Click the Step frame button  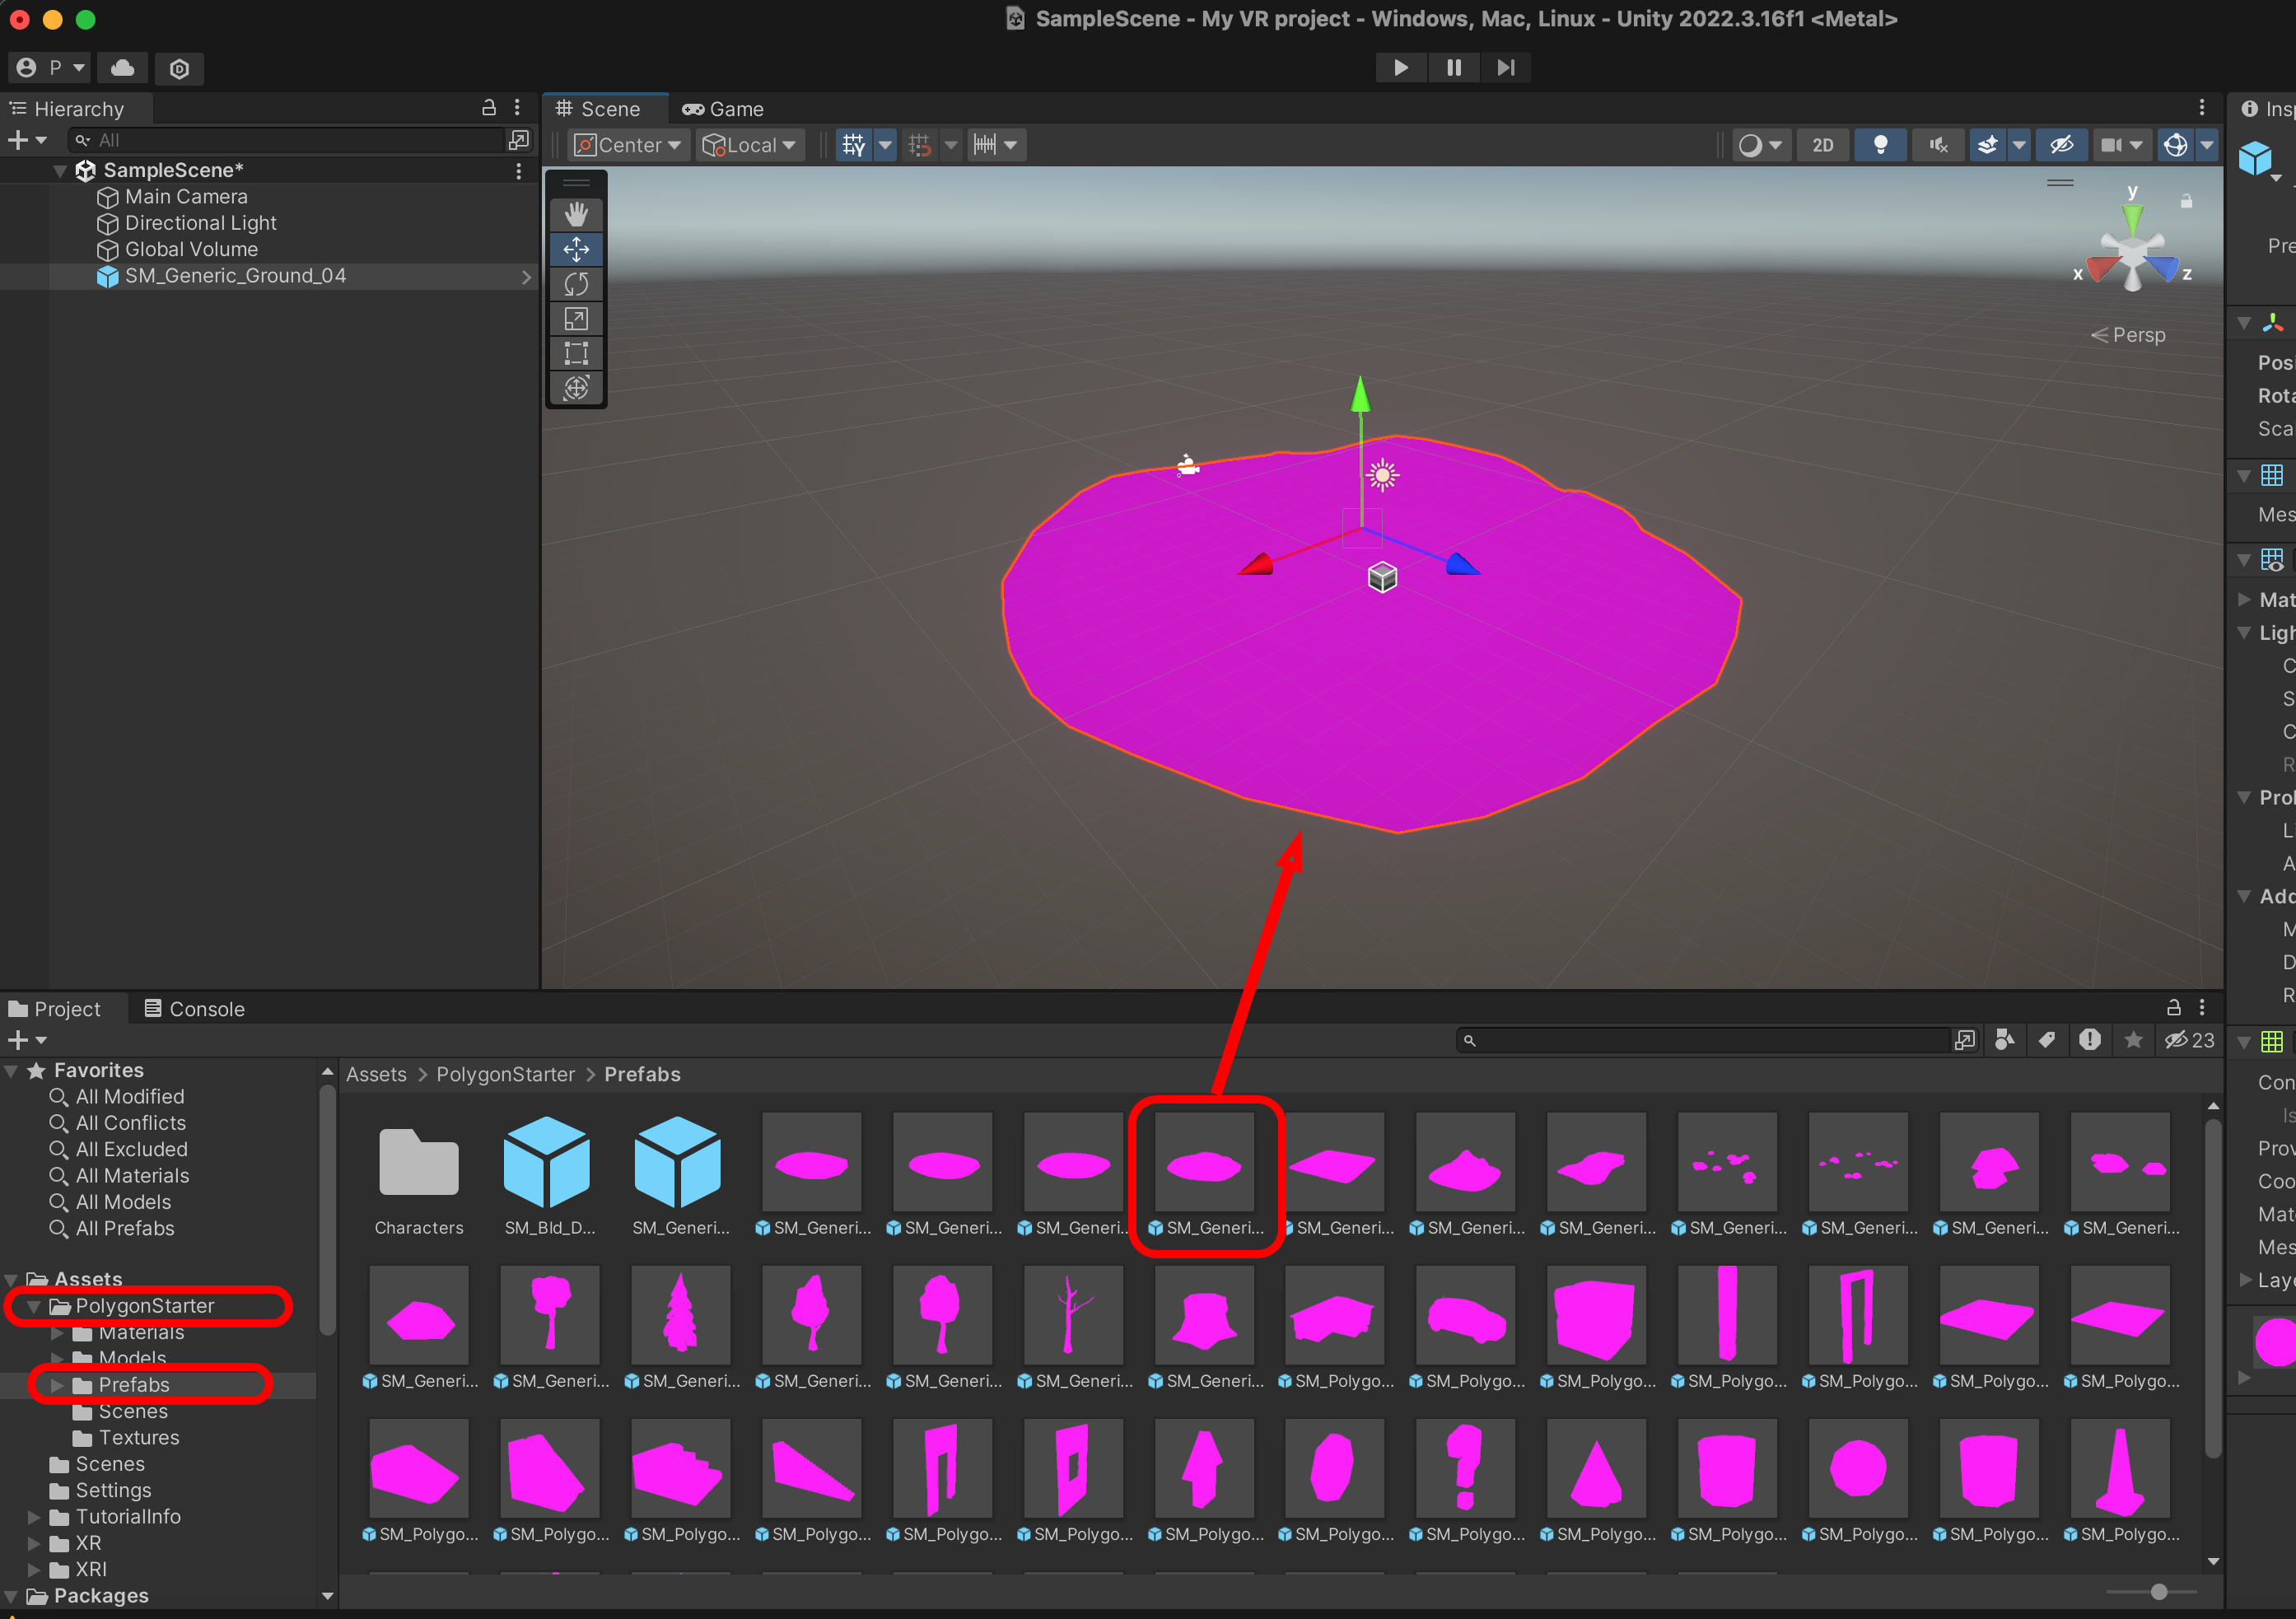[1505, 67]
